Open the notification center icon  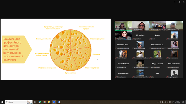(x=183, y=102)
